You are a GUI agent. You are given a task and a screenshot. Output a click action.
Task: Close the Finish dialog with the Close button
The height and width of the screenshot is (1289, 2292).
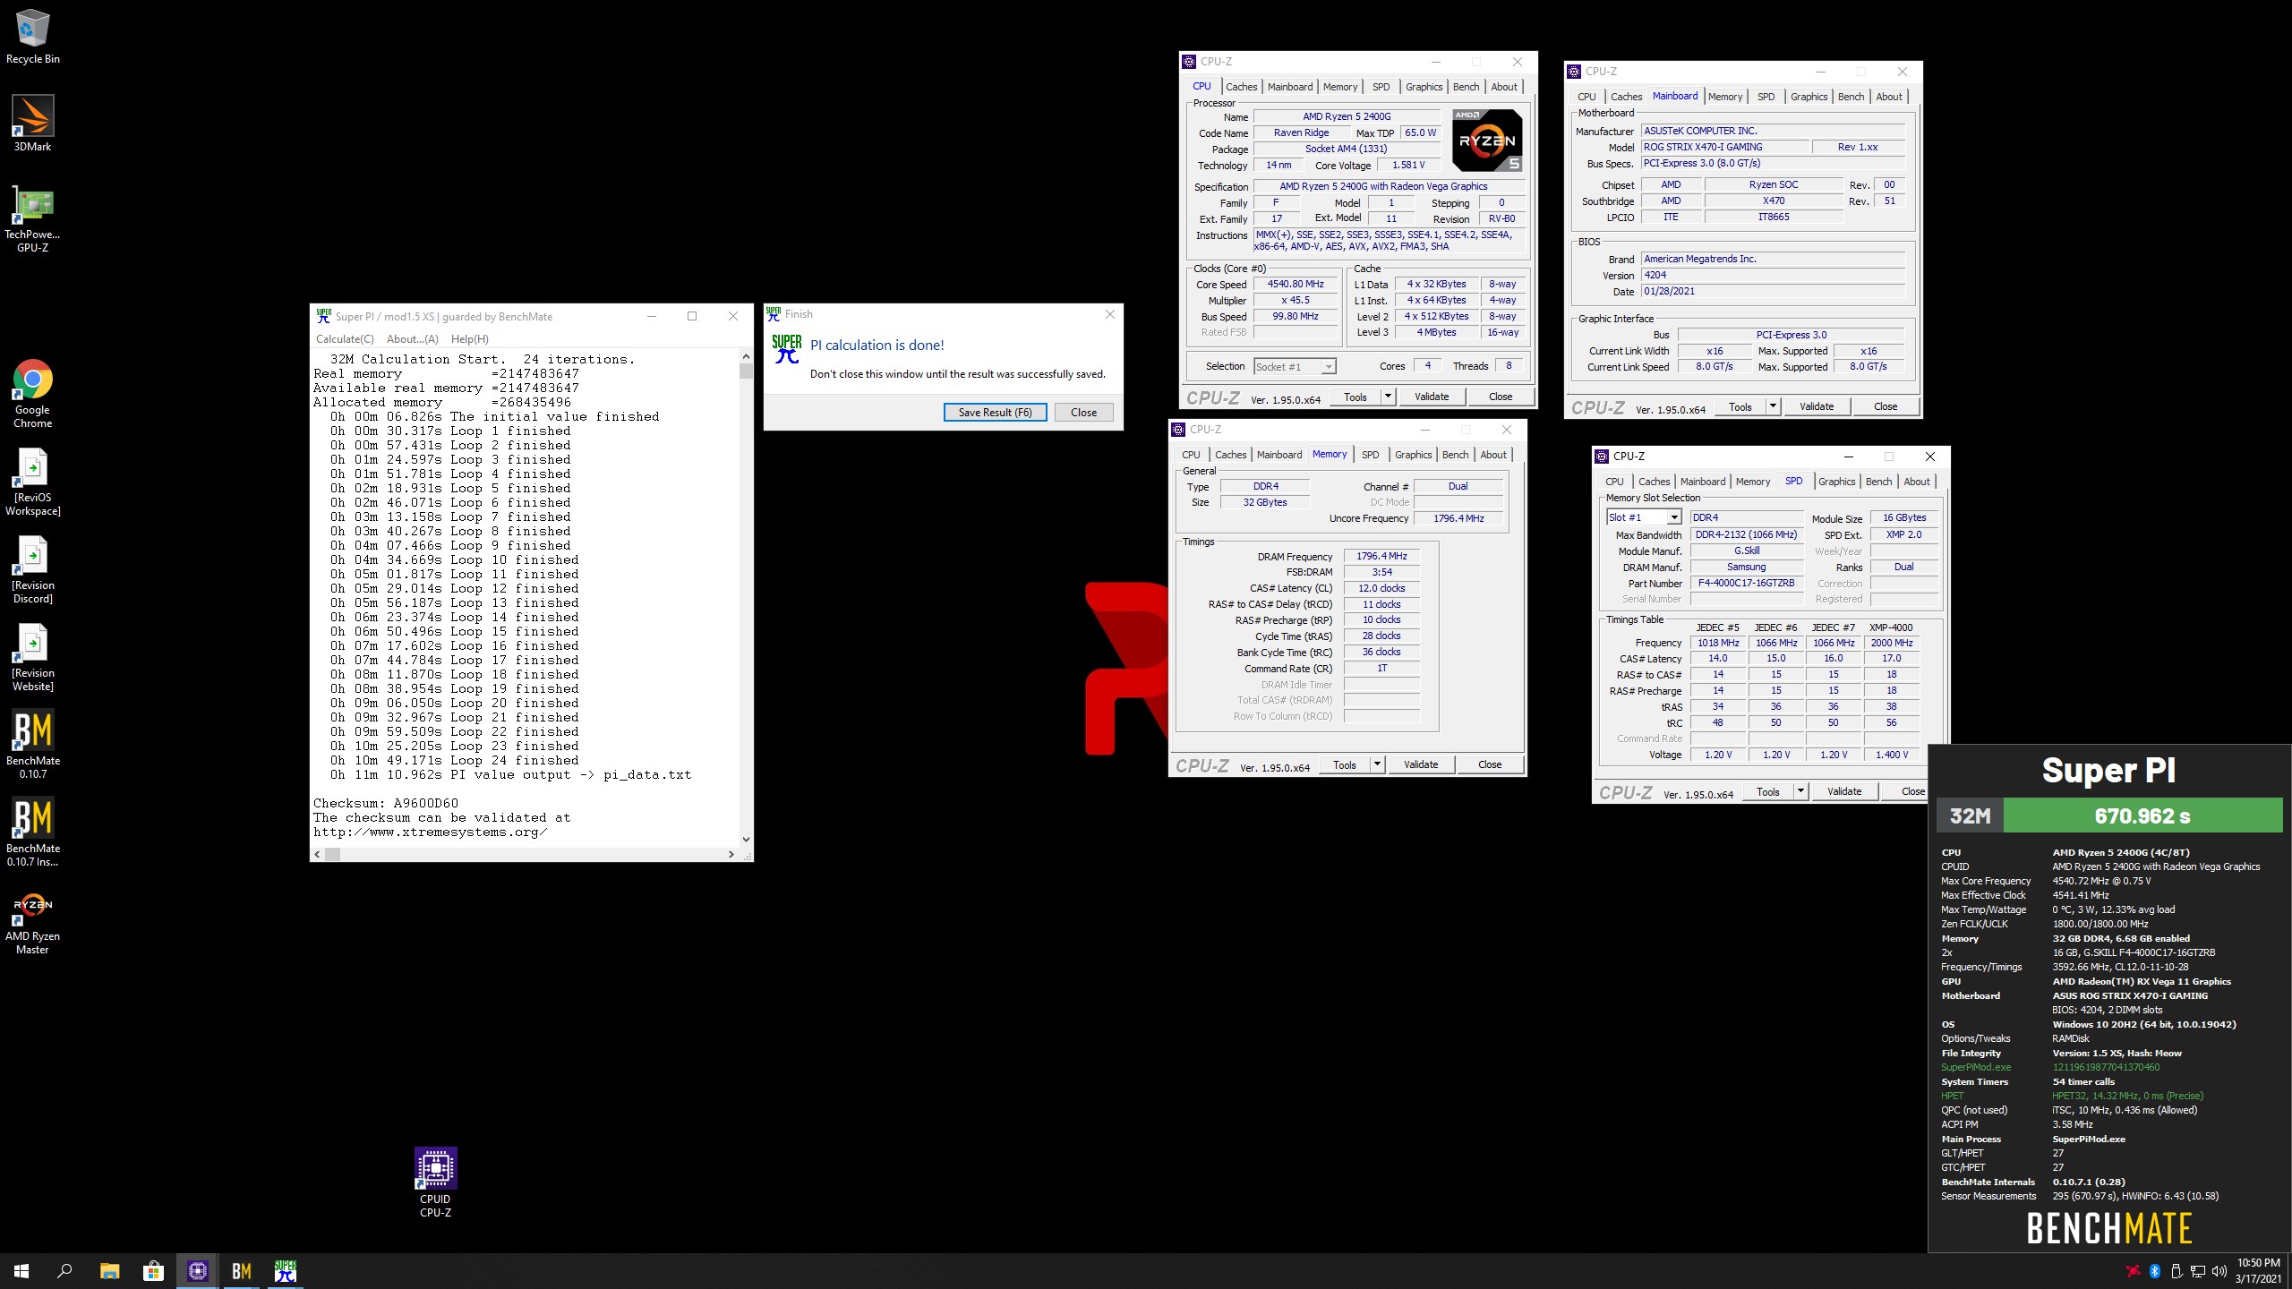point(1083,413)
